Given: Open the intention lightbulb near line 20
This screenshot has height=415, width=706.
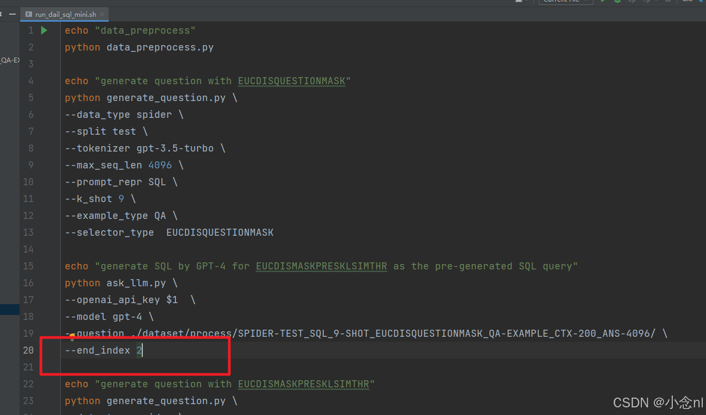Looking at the screenshot, I should tap(72, 337).
